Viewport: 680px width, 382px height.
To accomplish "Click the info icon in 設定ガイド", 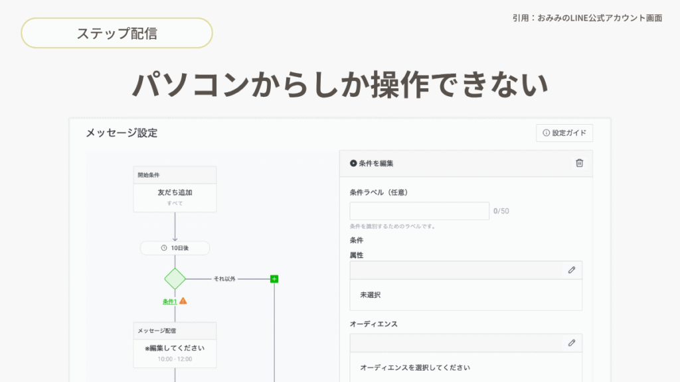I will coord(546,133).
